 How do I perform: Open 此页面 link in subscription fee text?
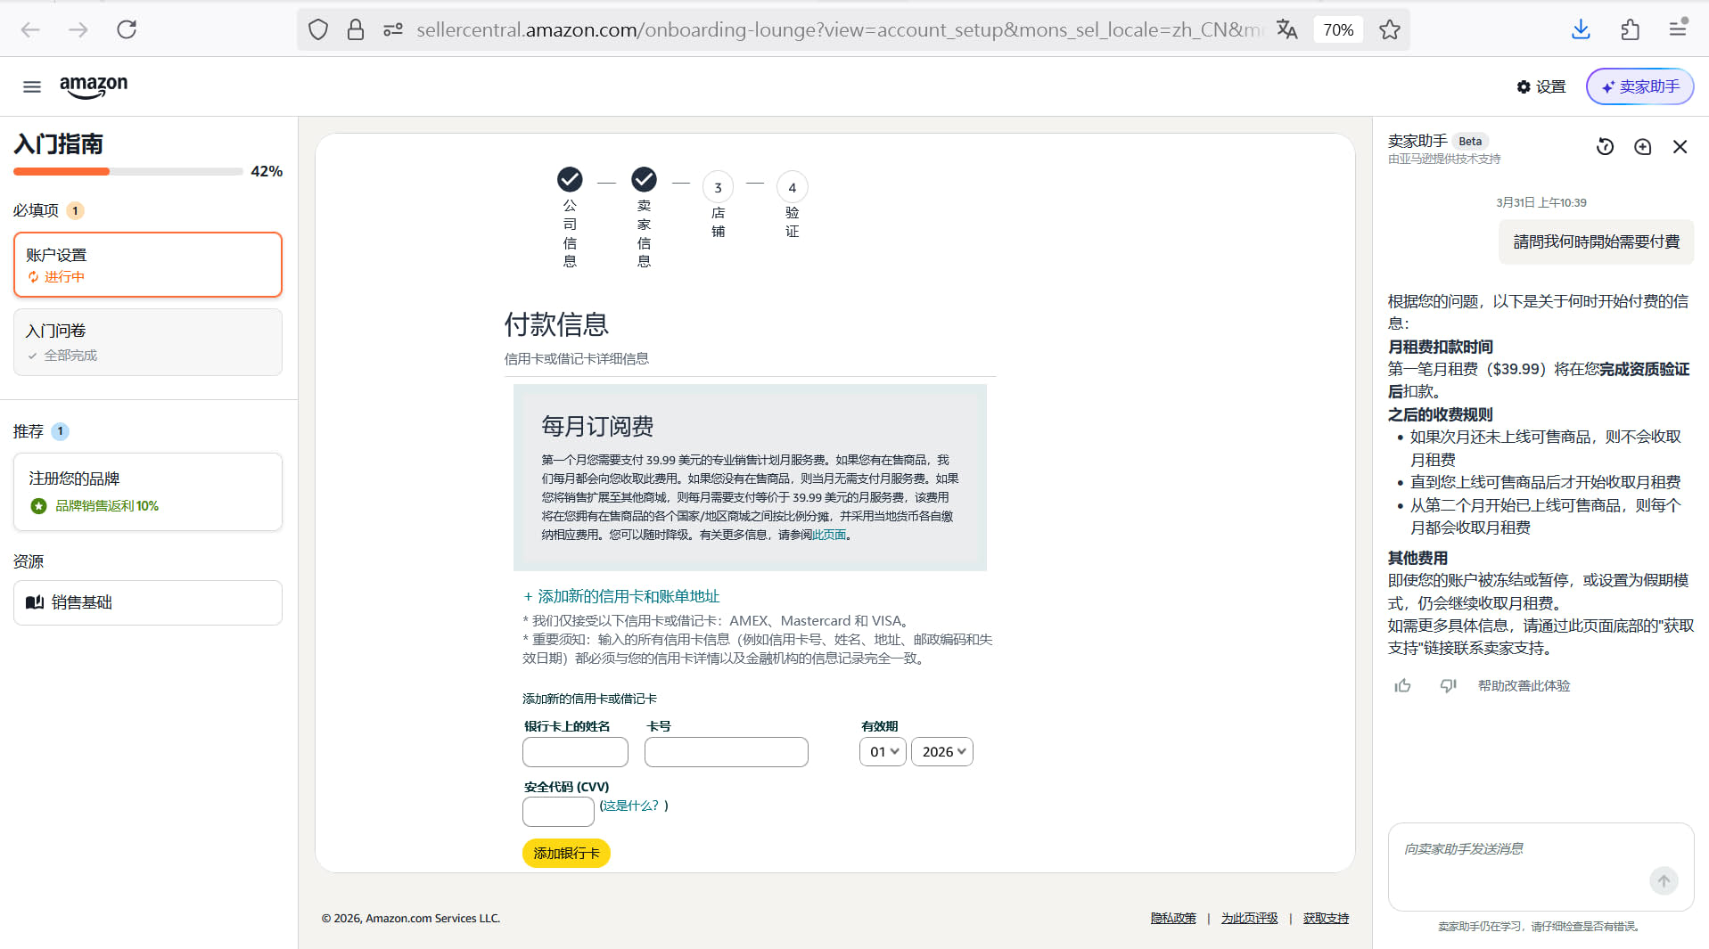[x=829, y=535]
